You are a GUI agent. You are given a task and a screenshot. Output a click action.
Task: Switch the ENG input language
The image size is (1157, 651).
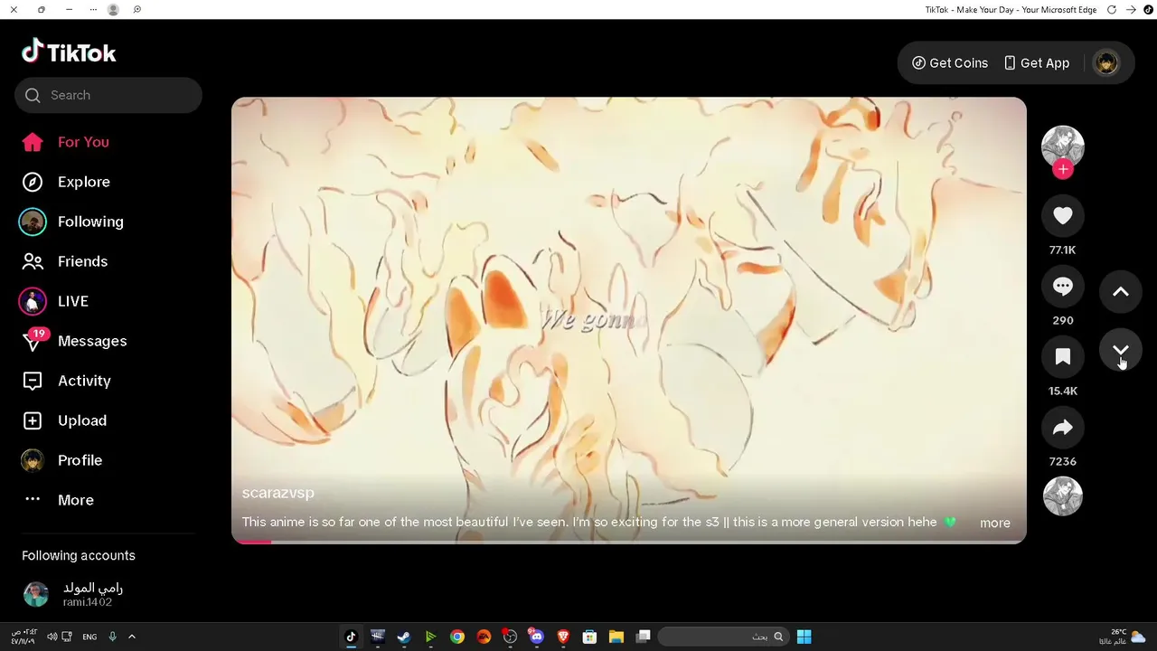click(x=89, y=637)
